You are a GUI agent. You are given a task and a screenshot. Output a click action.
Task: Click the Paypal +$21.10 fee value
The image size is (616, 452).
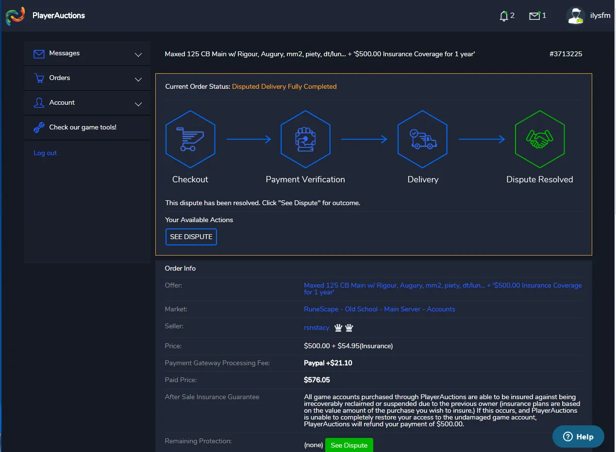(x=328, y=363)
